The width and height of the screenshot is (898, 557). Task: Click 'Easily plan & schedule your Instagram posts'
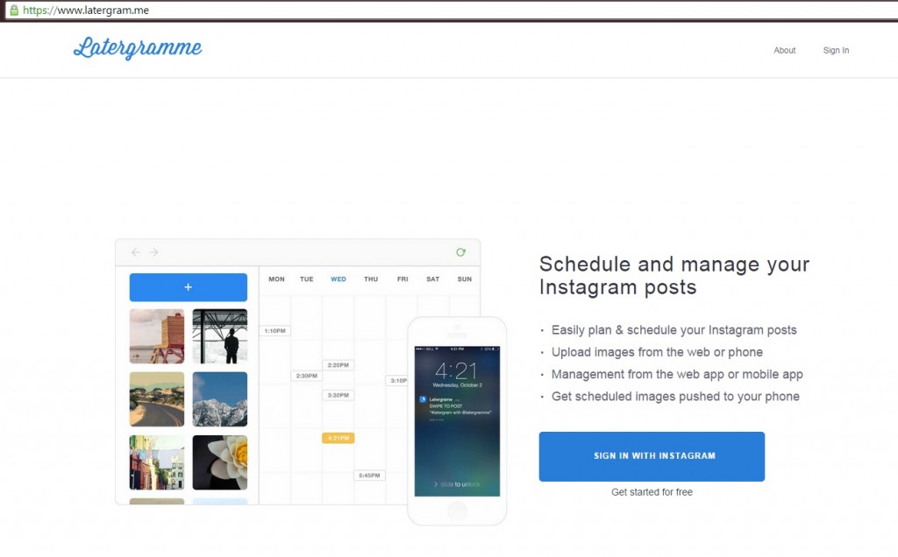(674, 330)
